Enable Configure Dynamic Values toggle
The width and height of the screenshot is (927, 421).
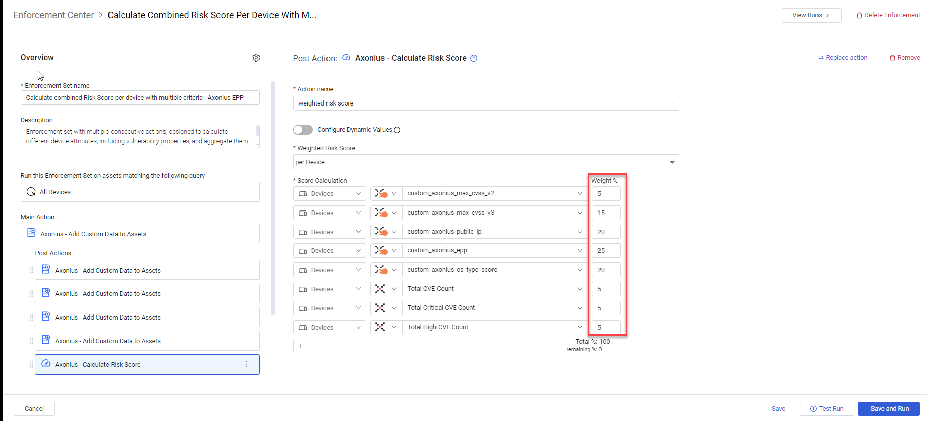coord(303,130)
